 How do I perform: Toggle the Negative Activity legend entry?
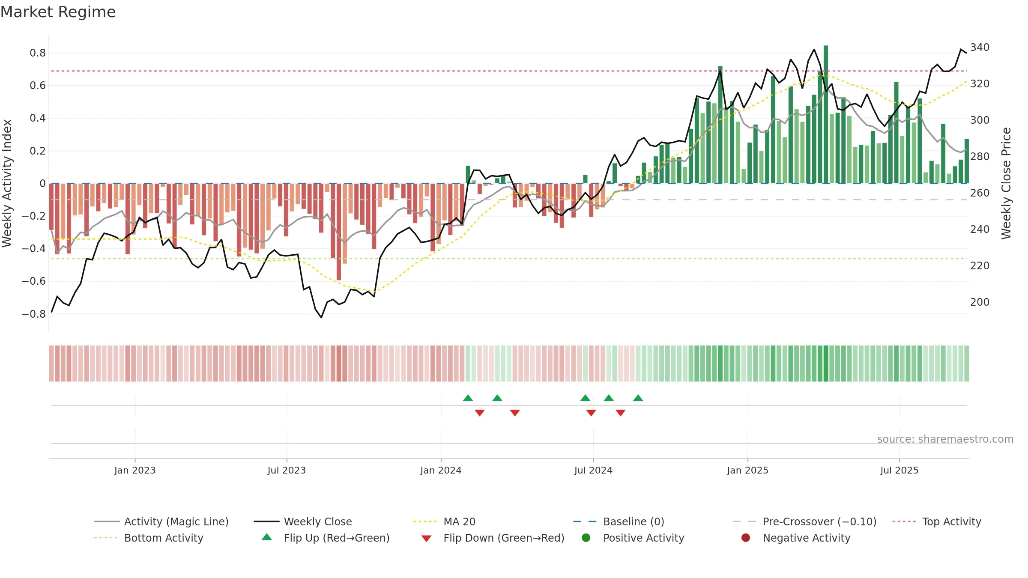point(795,538)
